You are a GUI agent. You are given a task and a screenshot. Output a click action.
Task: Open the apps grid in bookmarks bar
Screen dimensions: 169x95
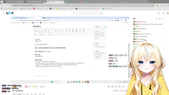coord(2,8)
